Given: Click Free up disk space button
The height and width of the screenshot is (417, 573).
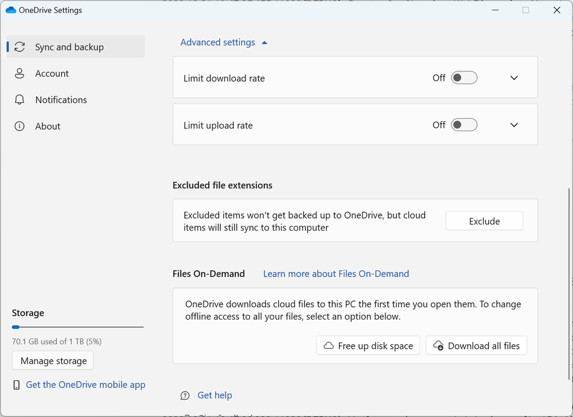Looking at the screenshot, I should [x=368, y=345].
